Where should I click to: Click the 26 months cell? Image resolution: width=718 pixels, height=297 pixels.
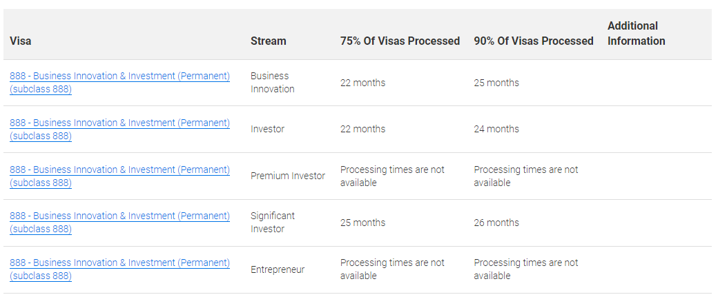[x=496, y=223]
